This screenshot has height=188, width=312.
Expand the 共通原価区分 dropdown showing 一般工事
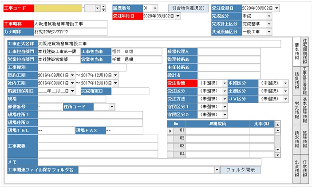coord(270,32)
